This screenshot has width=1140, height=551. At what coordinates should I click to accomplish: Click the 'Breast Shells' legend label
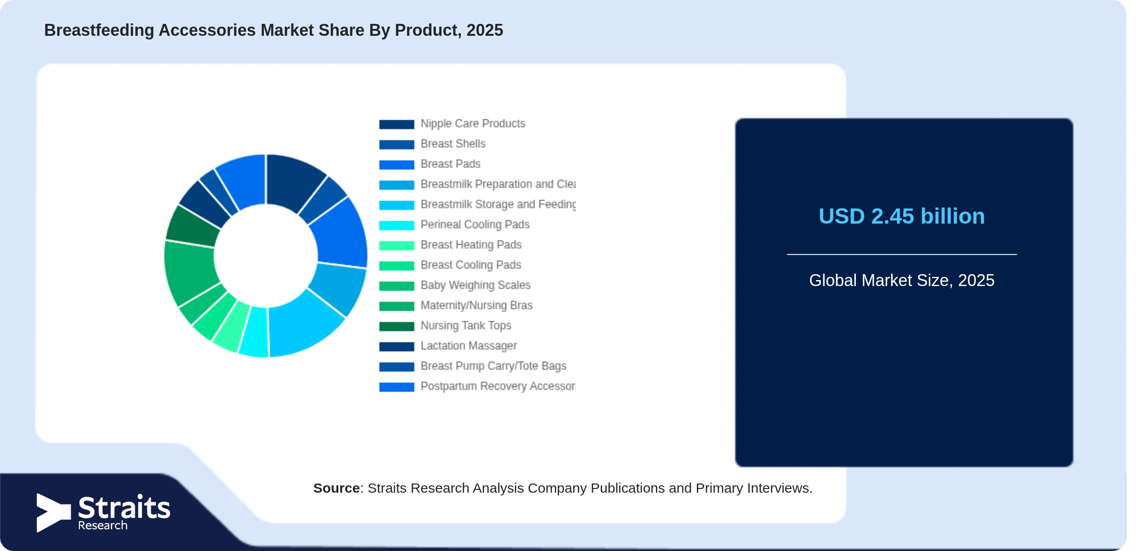coord(453,144)
